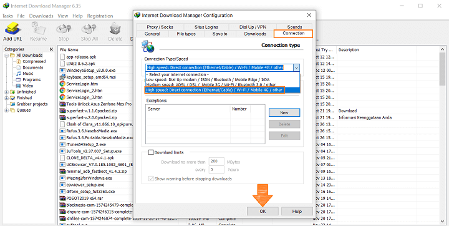
Task: Open the Downloads menu in main window
Action: (x=41, y=16)
